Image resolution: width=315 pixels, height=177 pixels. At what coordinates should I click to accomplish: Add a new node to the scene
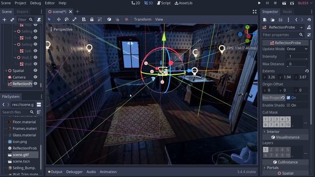point(4,20)
